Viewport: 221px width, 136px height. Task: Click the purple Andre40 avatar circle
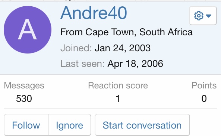click(28, 30)
